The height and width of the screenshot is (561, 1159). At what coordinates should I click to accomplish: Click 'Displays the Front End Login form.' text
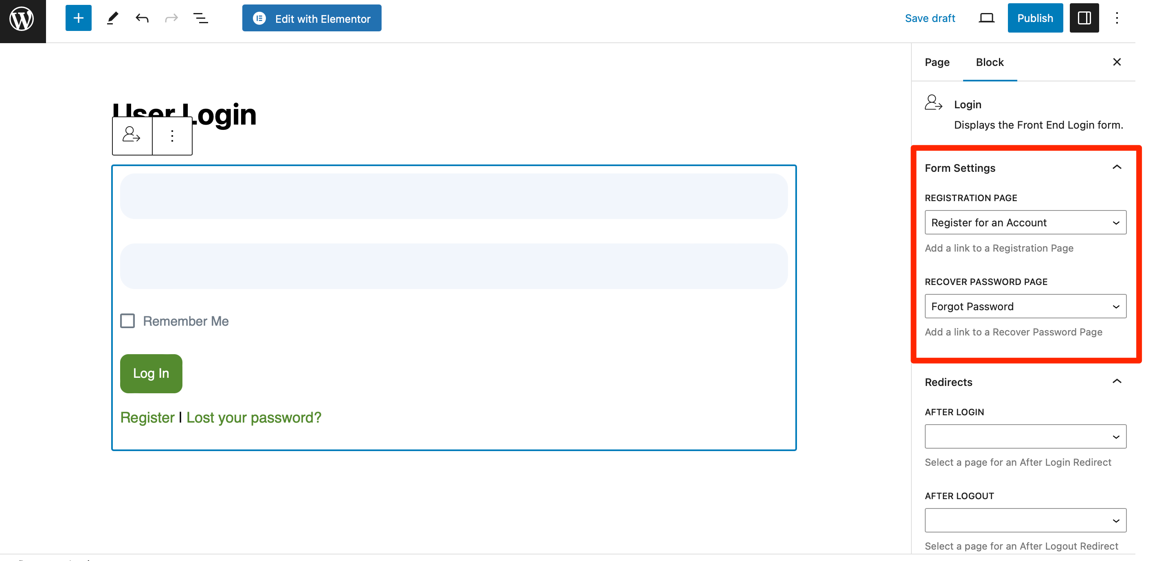click(1038, 125)
